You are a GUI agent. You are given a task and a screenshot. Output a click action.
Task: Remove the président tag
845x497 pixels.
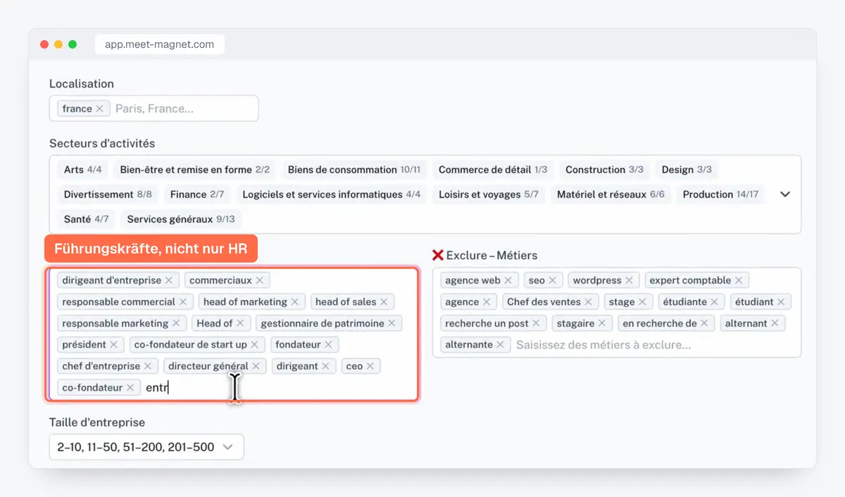114,344
